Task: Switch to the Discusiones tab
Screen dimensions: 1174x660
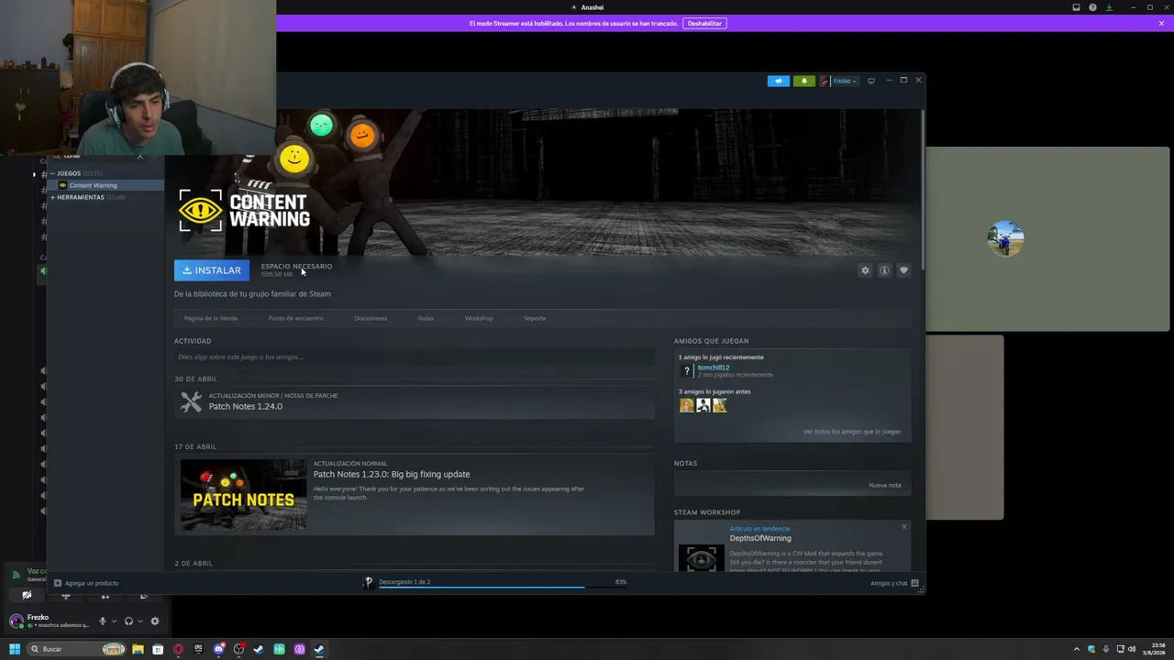Action: click(371, 318)
